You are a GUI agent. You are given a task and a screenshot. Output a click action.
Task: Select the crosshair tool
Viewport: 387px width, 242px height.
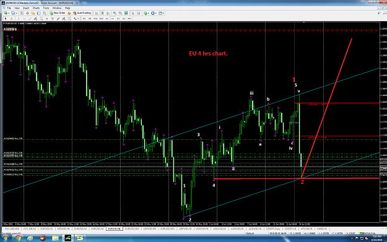point(11,19)
